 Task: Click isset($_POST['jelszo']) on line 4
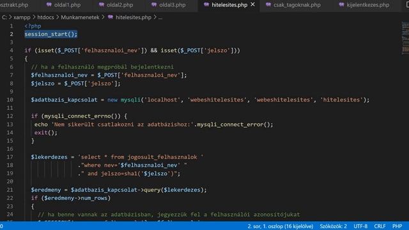click(198, 50)
